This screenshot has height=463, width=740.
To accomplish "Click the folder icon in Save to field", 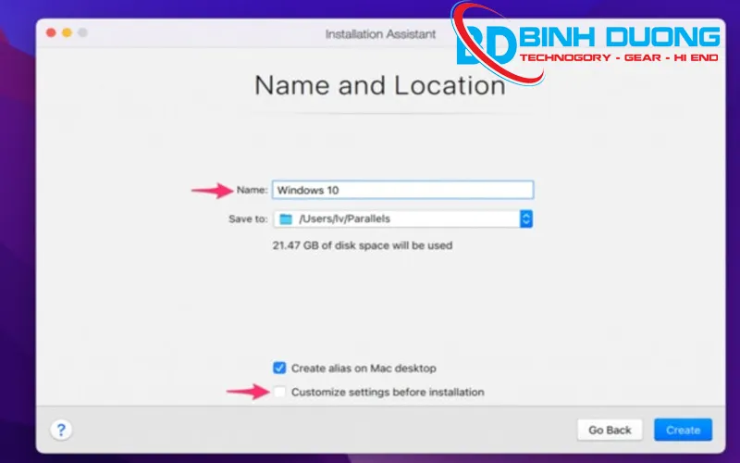I will pos(286,219).
